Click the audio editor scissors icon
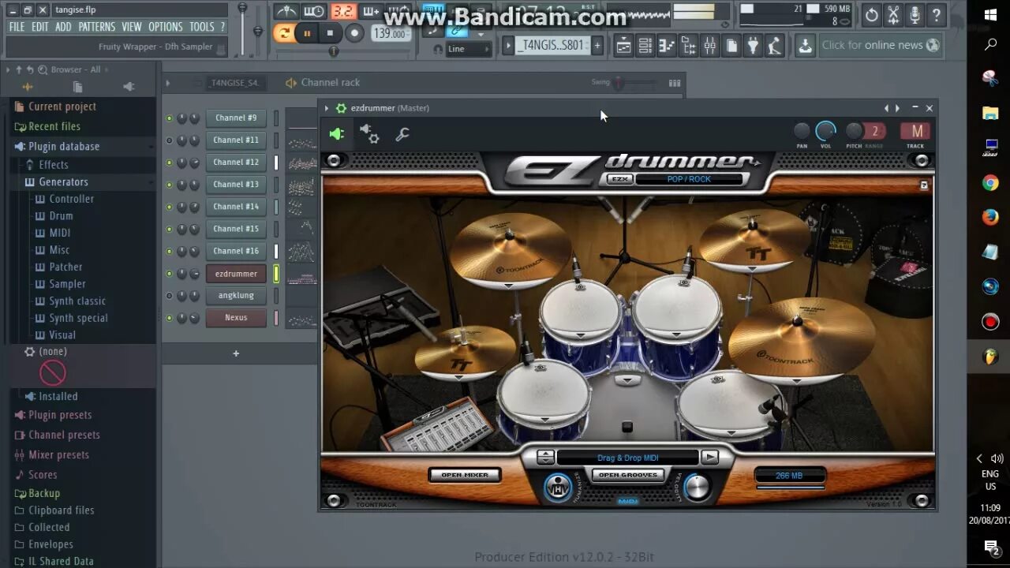Screen dimensions: 1010x568 click(x=893, y=14)
